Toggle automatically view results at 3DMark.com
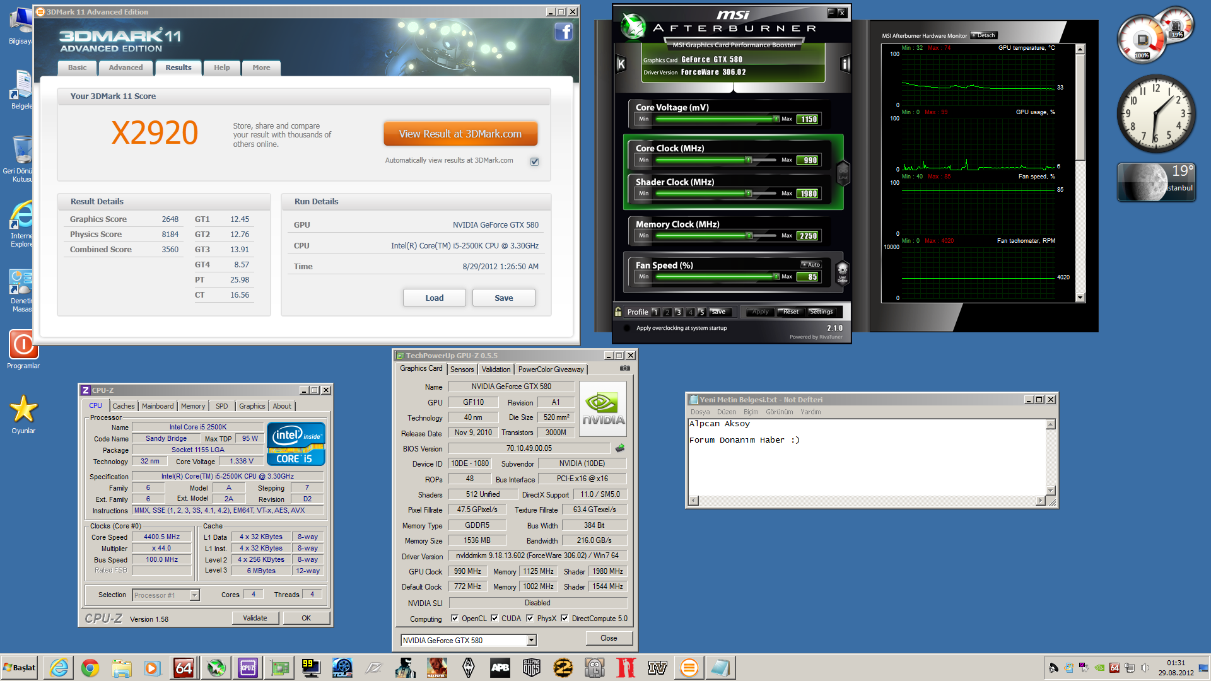Image resolution: width=1211 pixels, height=681 pixels. 534,161
